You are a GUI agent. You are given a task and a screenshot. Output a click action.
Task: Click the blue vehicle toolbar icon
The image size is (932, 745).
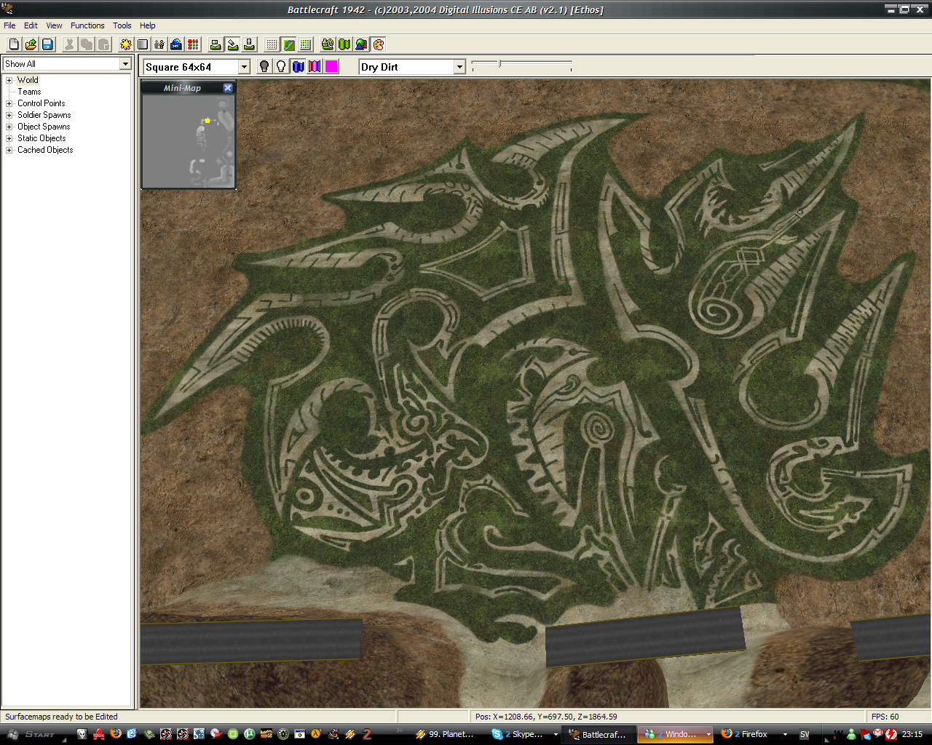(x=176, y=44)
